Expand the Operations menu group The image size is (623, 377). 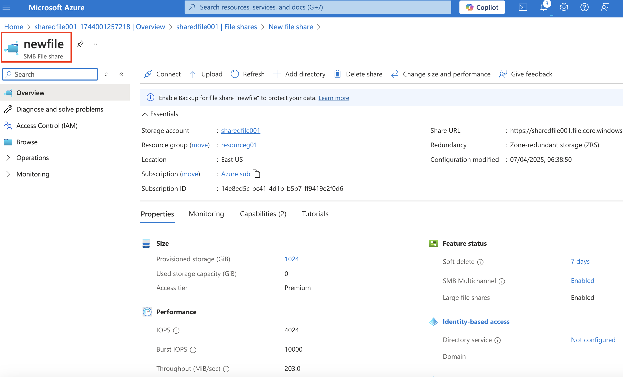pos(8,158)
